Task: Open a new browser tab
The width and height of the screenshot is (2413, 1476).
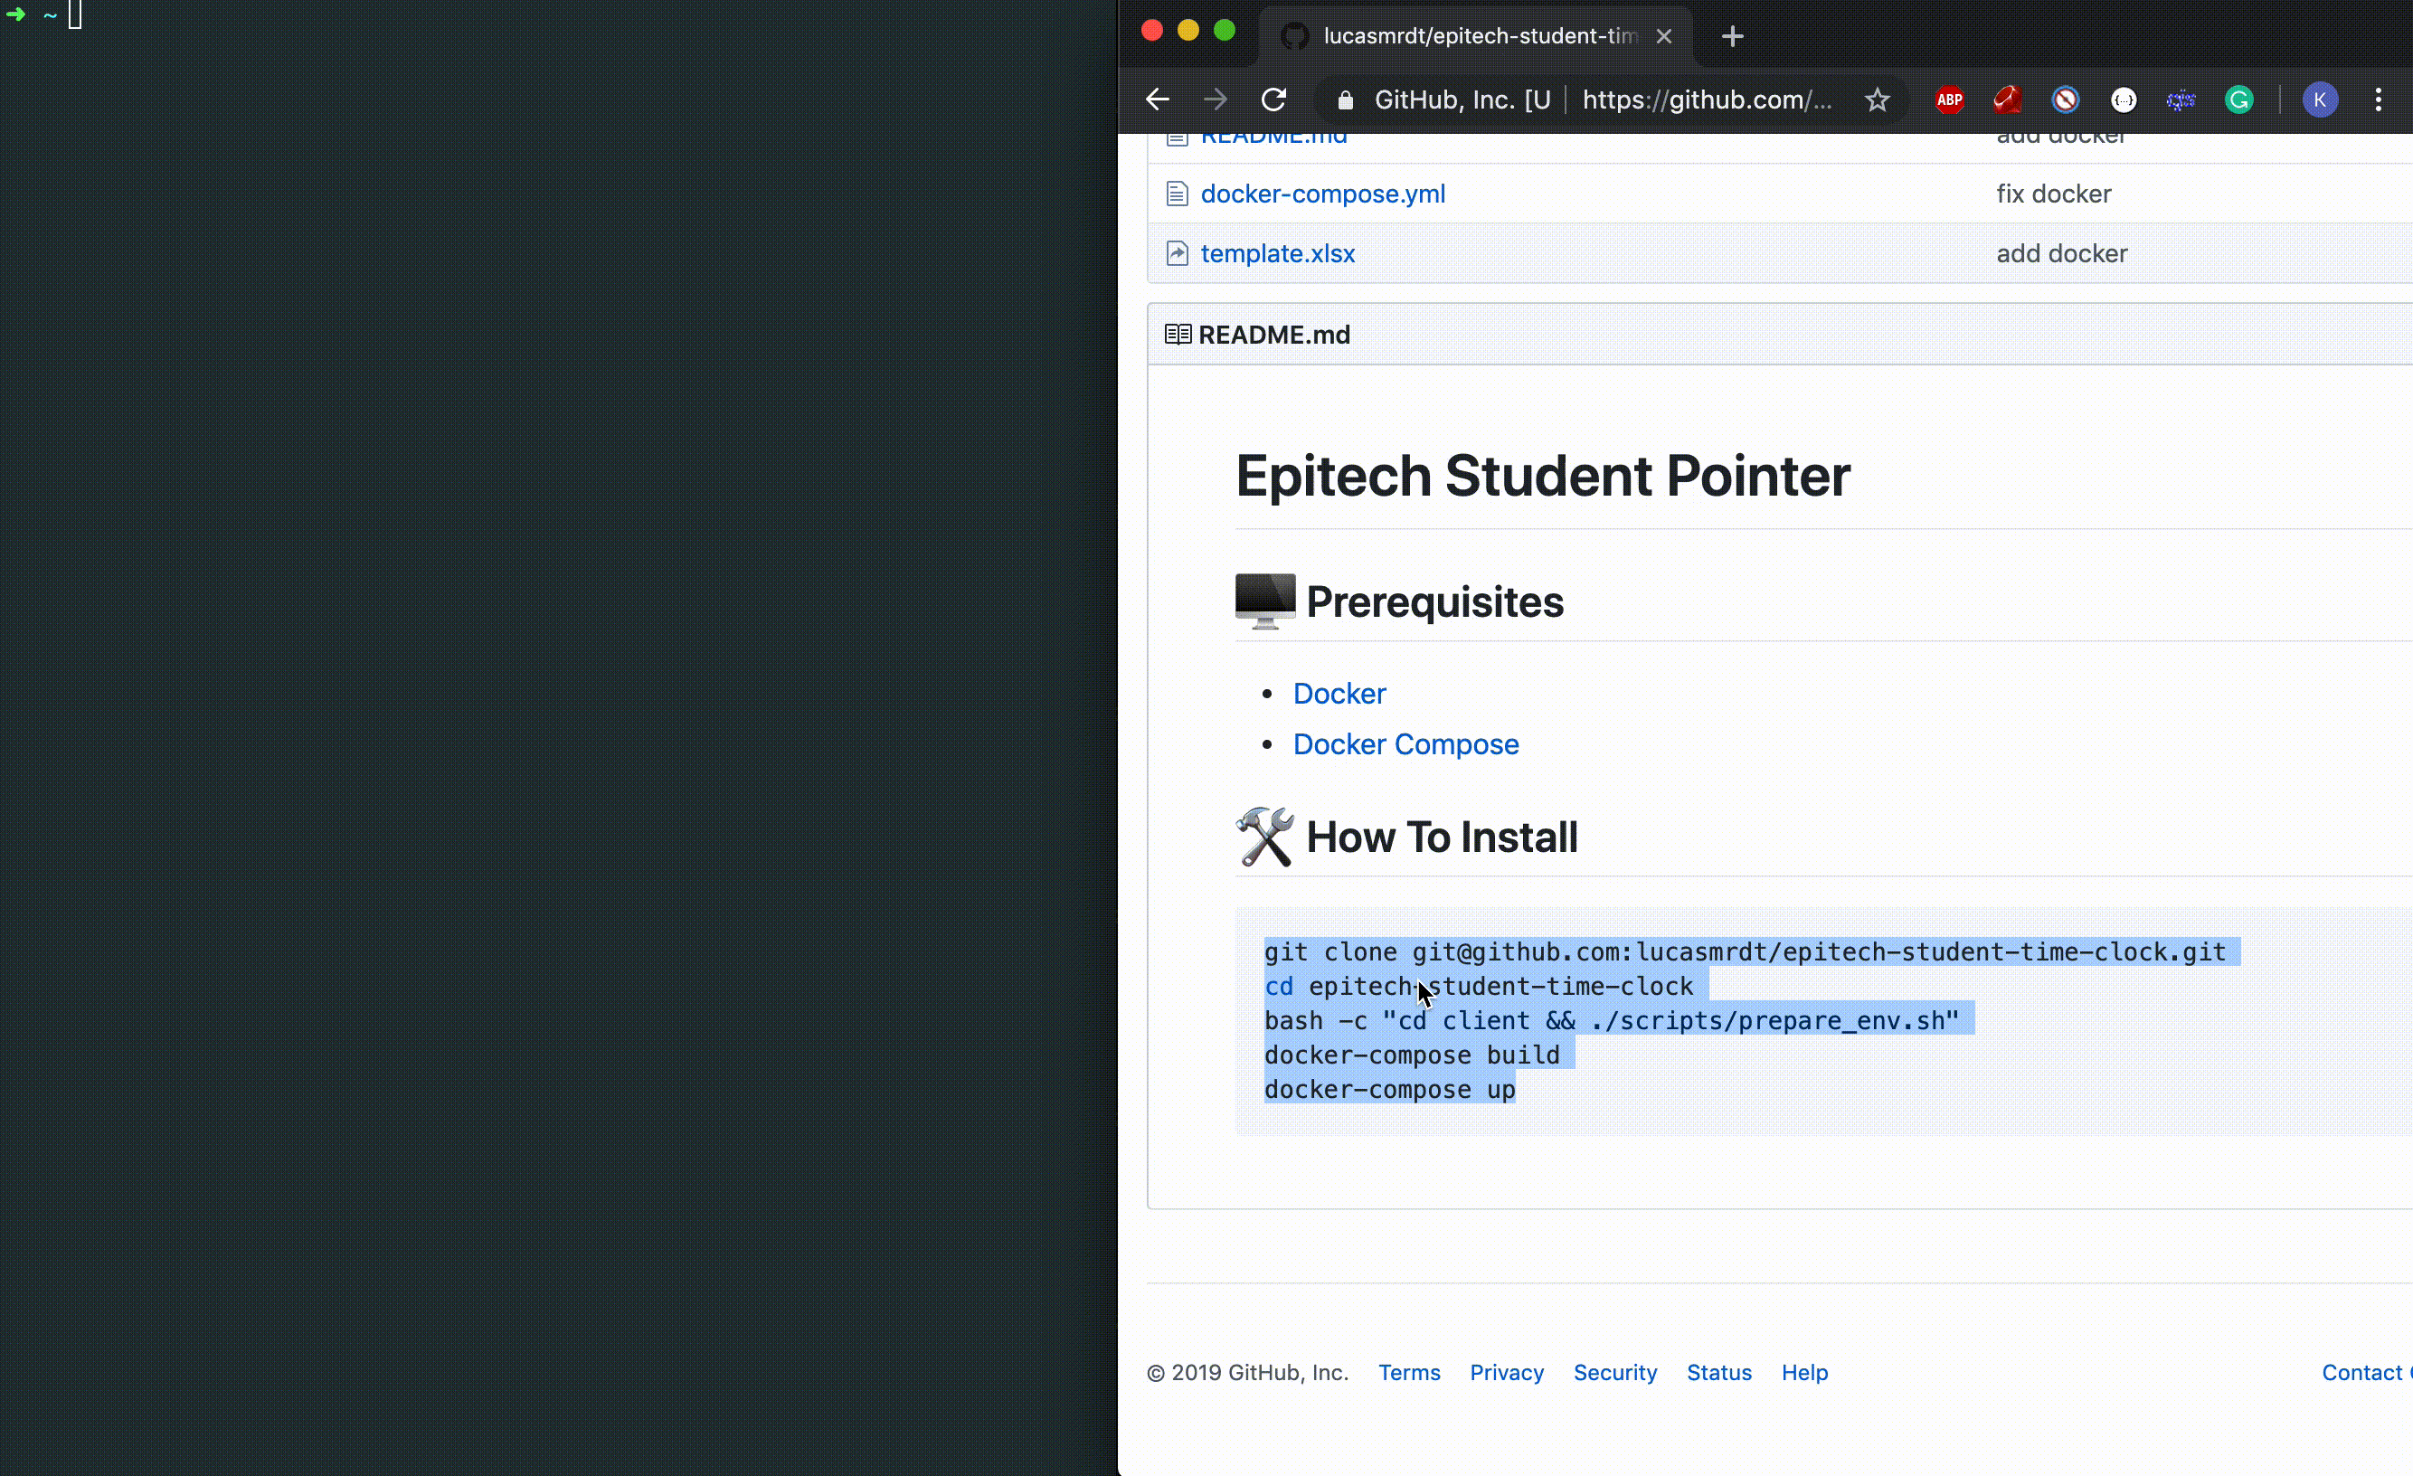Action: pos(1731,36)
